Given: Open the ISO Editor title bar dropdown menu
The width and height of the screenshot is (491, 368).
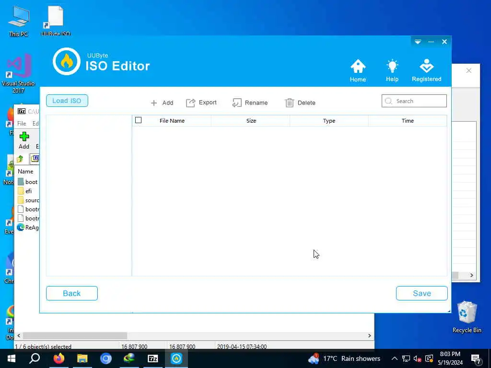Looking at the screenshot, I should point(418,42).
